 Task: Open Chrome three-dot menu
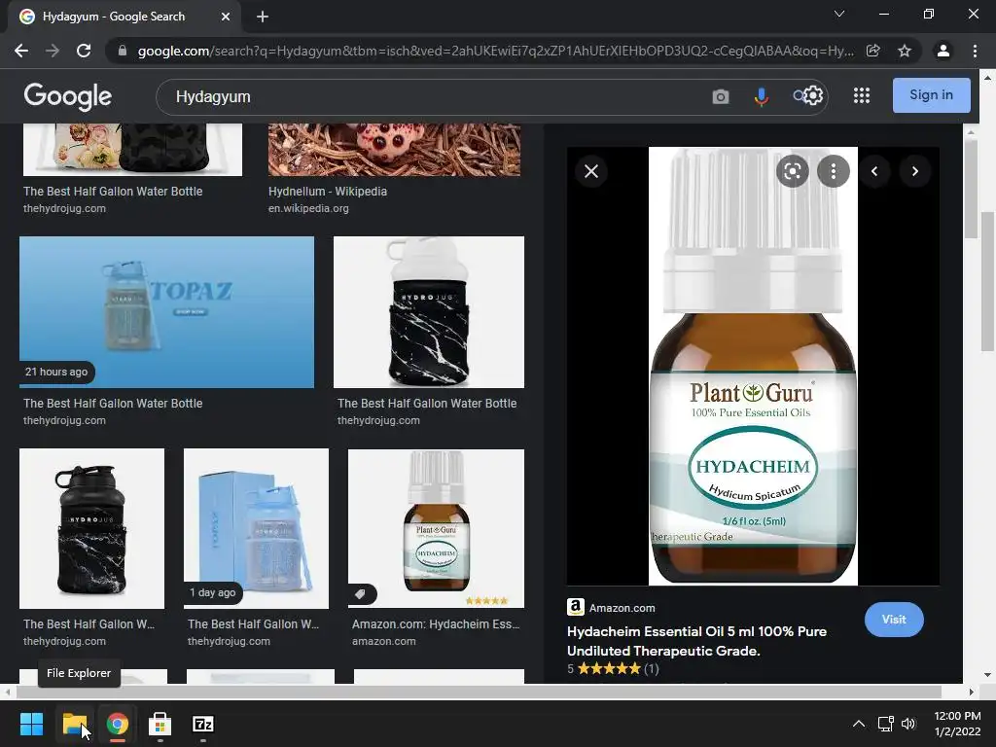tap(975, 51)
